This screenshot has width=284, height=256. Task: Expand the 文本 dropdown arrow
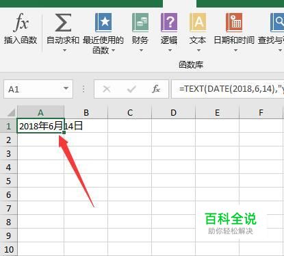pos(198,51)
